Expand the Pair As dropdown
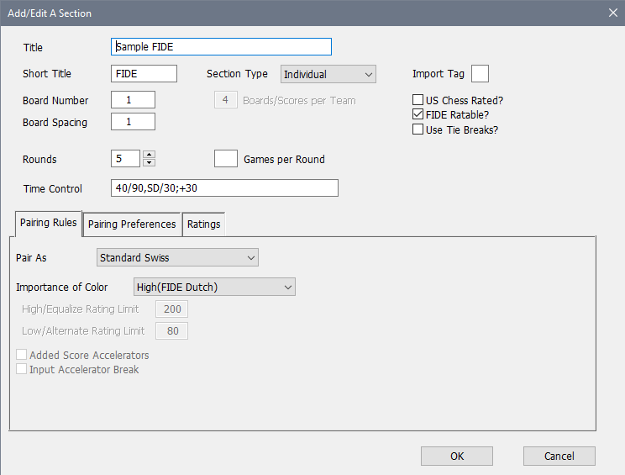Viewport: 625px width, 475px height. (177, 257)
